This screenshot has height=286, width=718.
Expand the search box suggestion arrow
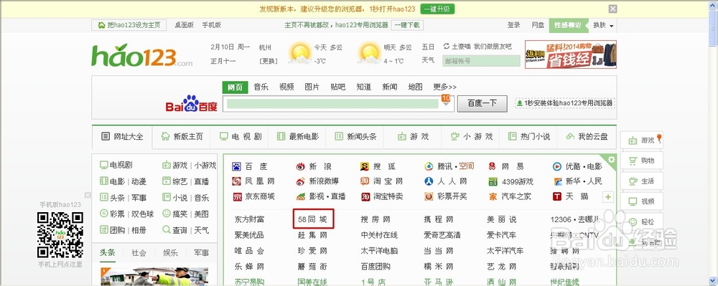click(446, 104)
